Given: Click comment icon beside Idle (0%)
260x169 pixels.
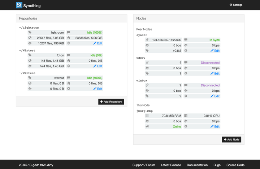Looking at the screenshot, I should (69, 55).
